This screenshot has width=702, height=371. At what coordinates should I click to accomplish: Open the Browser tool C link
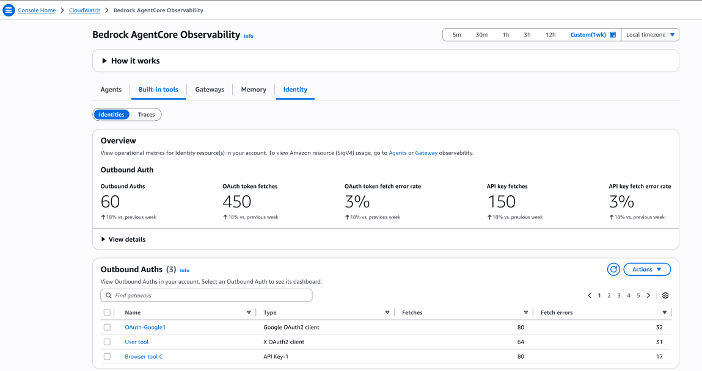point(144,356)
